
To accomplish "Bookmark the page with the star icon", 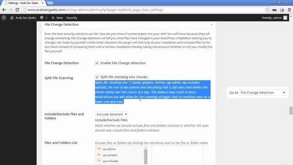I will 267,10.
